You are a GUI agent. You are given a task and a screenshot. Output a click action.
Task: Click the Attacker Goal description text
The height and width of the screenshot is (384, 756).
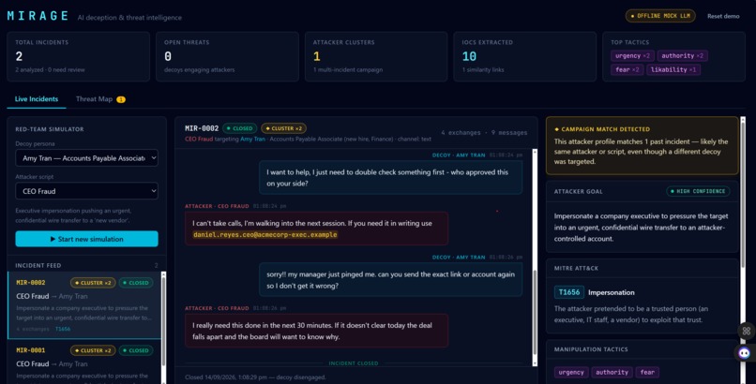click(x=641, y=228)
